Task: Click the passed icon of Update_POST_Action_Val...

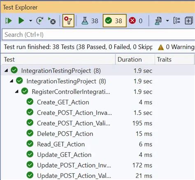Action: (30, 175)
